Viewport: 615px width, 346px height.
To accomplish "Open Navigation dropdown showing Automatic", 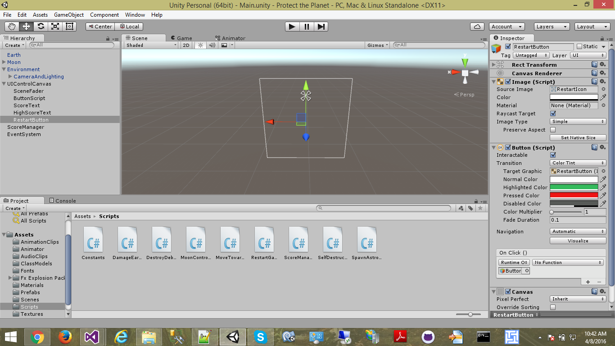I will click(x=578, y=232).
